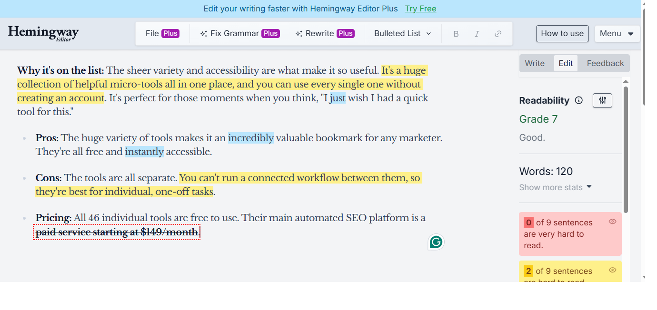
Task: Click the "Pros:" bullet label
Action: point(47,138)
